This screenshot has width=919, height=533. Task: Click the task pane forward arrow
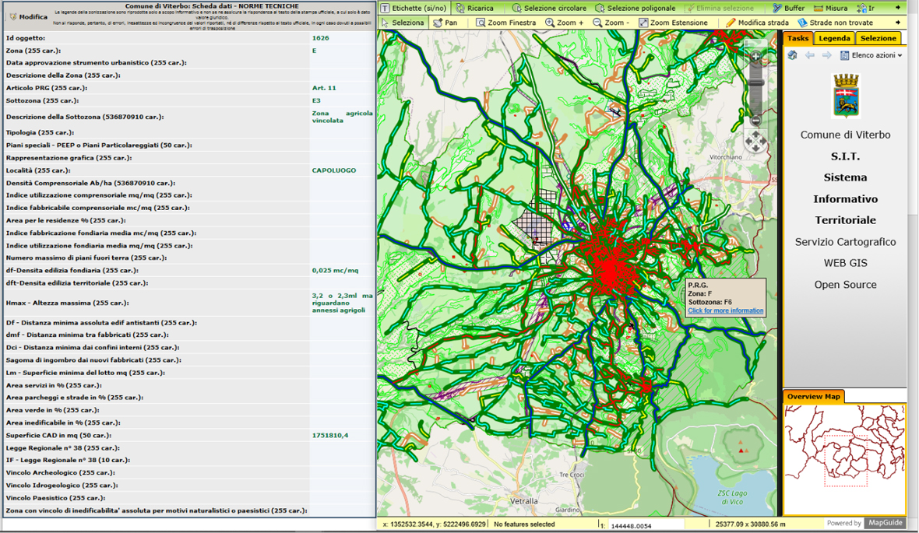[x=826, y=55]
